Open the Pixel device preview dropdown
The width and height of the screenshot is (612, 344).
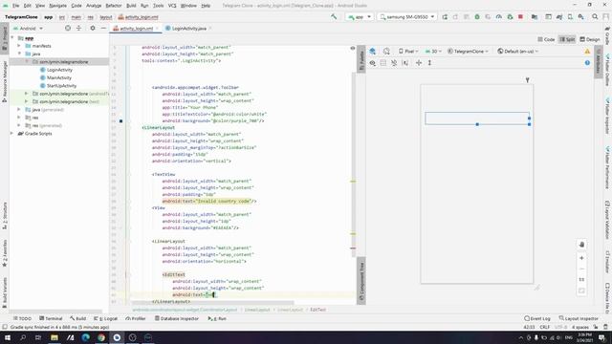point(408,51)
